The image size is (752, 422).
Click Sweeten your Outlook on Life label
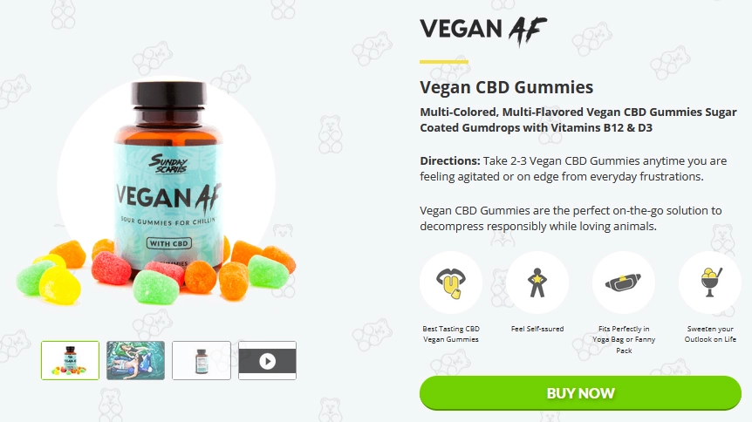pyautogui.click(x=710, y=334)
